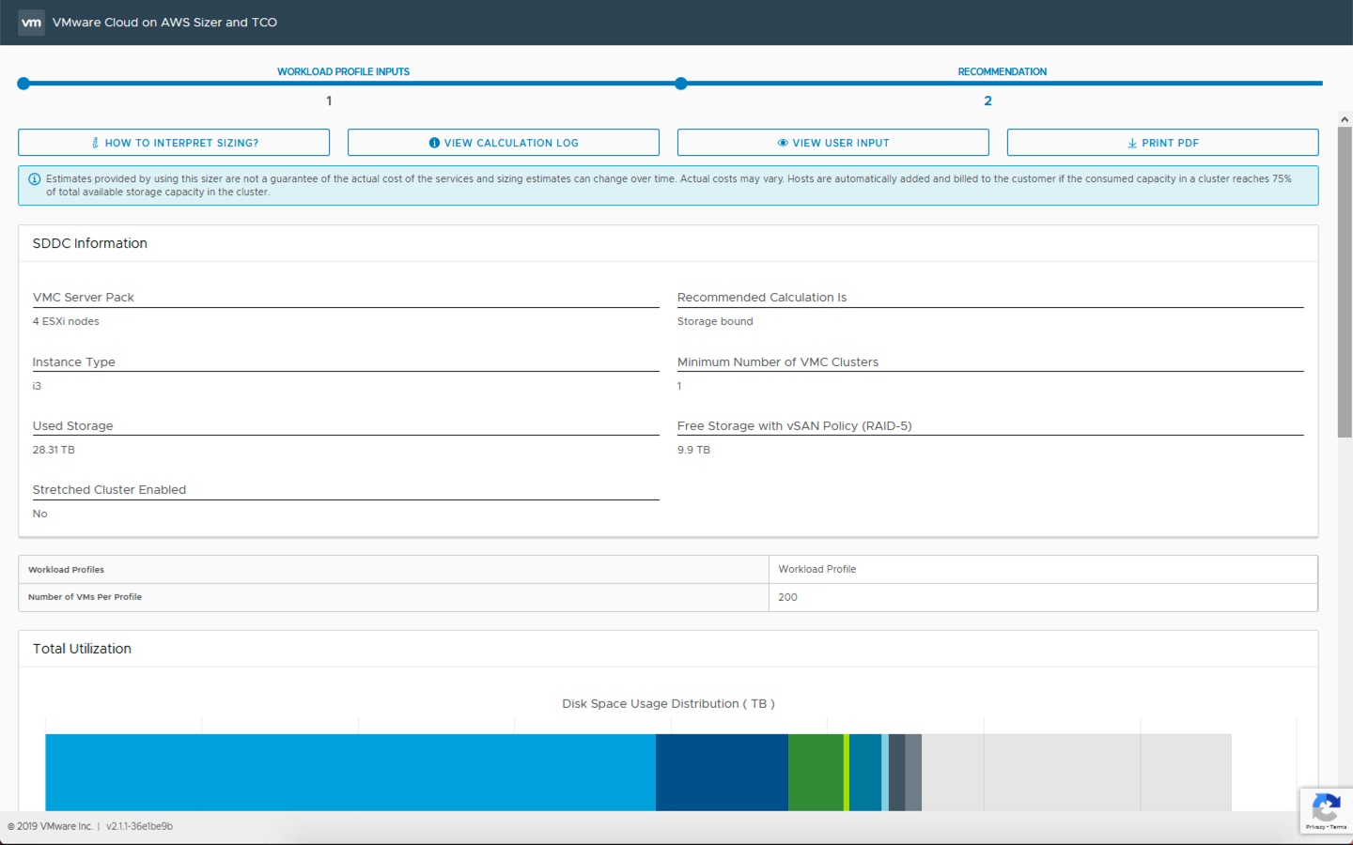
Task: Click the teal disk usage segment
Action: pos(865,772)
